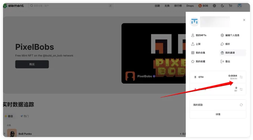Select 上架 in the account panel

(196, 44)
